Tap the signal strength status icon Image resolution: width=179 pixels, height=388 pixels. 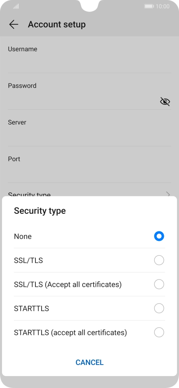pyautogui.click(x=16, y=7)
